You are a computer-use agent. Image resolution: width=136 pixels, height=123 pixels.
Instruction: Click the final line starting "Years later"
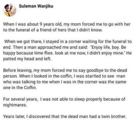(x=65, y=116)
